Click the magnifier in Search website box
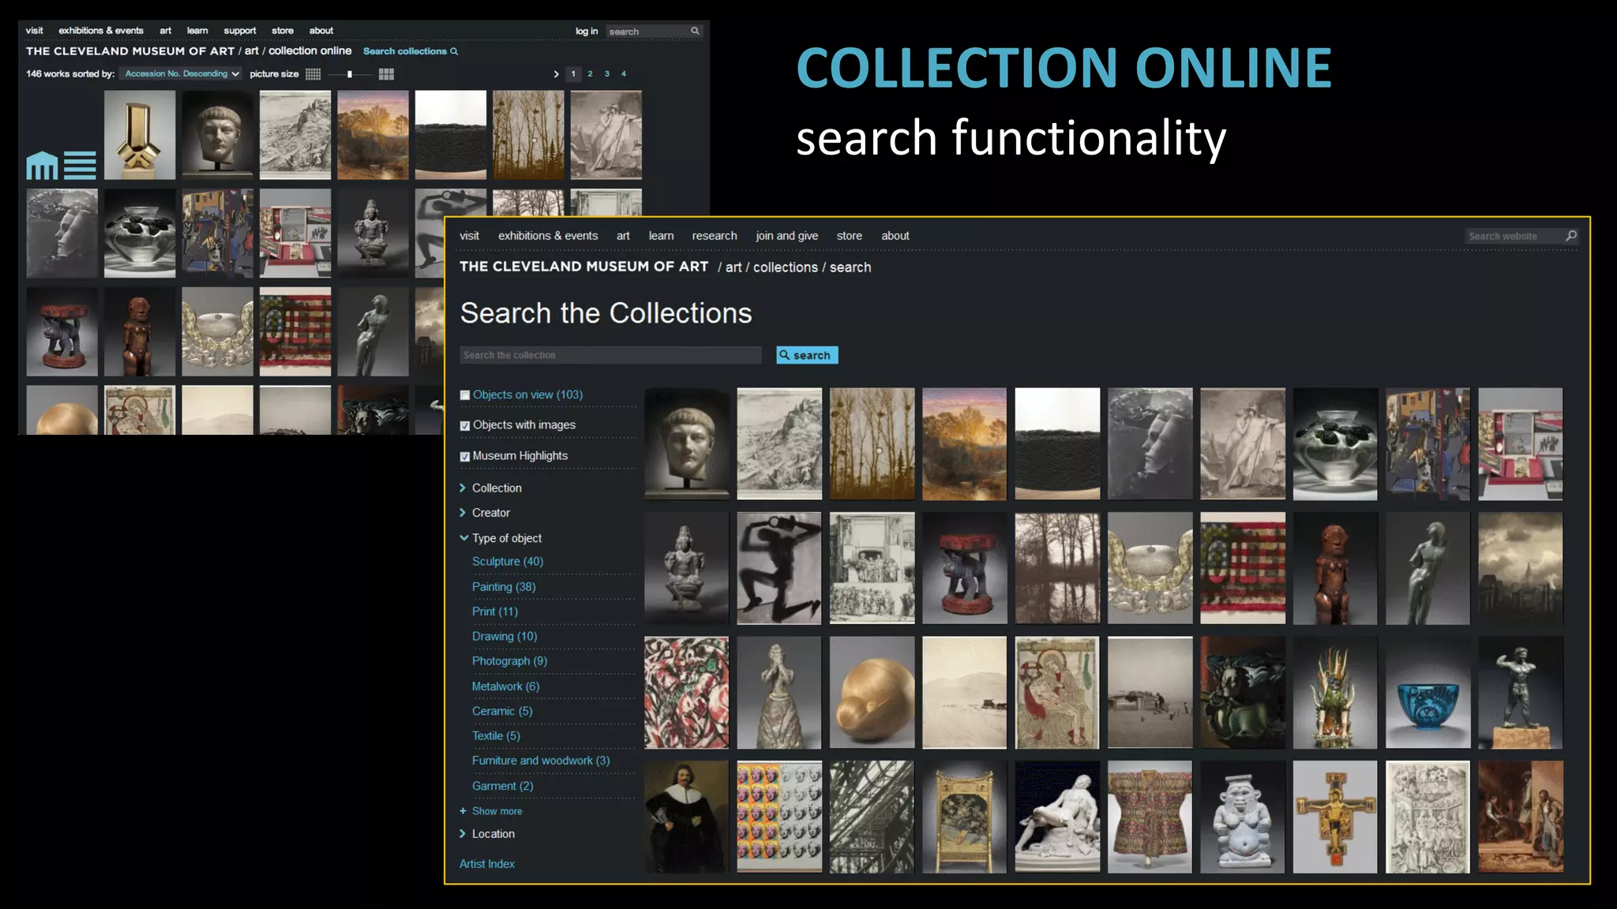This screenshot has width=1617, height=909. pyautogui.click(x=1571, y=236)
